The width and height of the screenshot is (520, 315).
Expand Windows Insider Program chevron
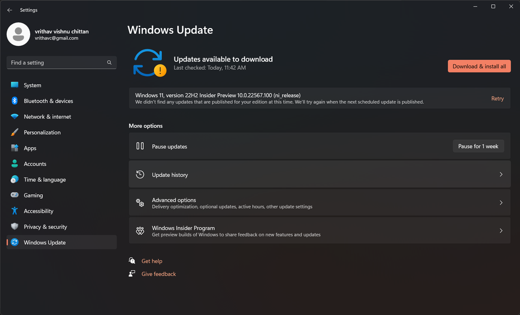pyautogui.click(x=501, y=231)
